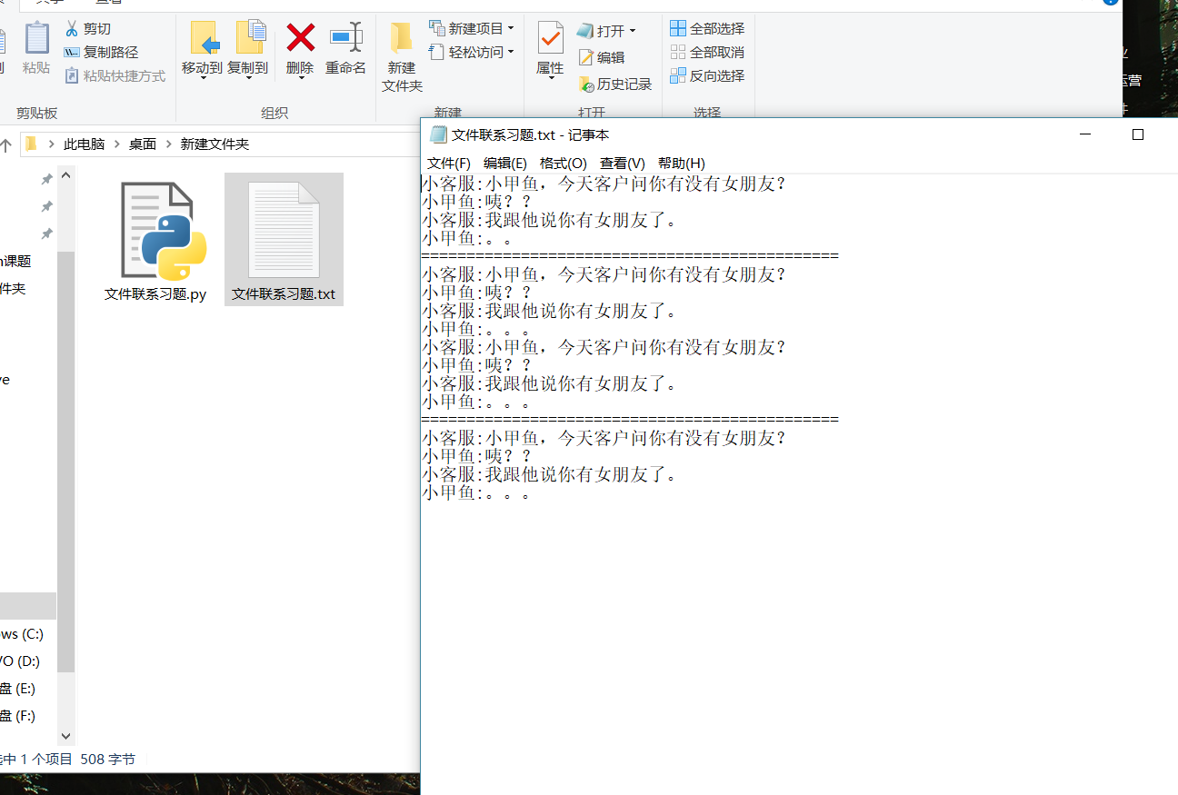This screenshot has width=1178, height=795.
Task: Open the 格式(O) menu in Notepad
Action: click(563, 164)
